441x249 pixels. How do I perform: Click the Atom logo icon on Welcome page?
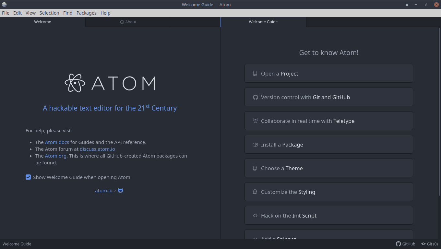[x=75, y=83]
